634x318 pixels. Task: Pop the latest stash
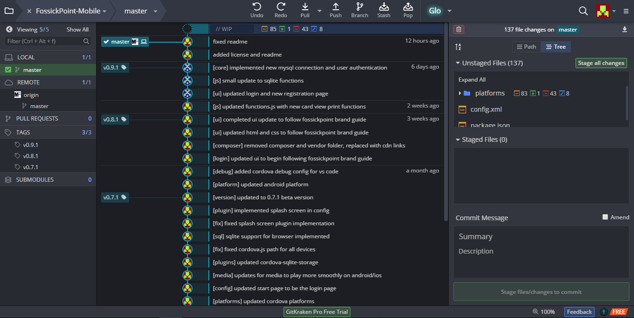(408, 11)
